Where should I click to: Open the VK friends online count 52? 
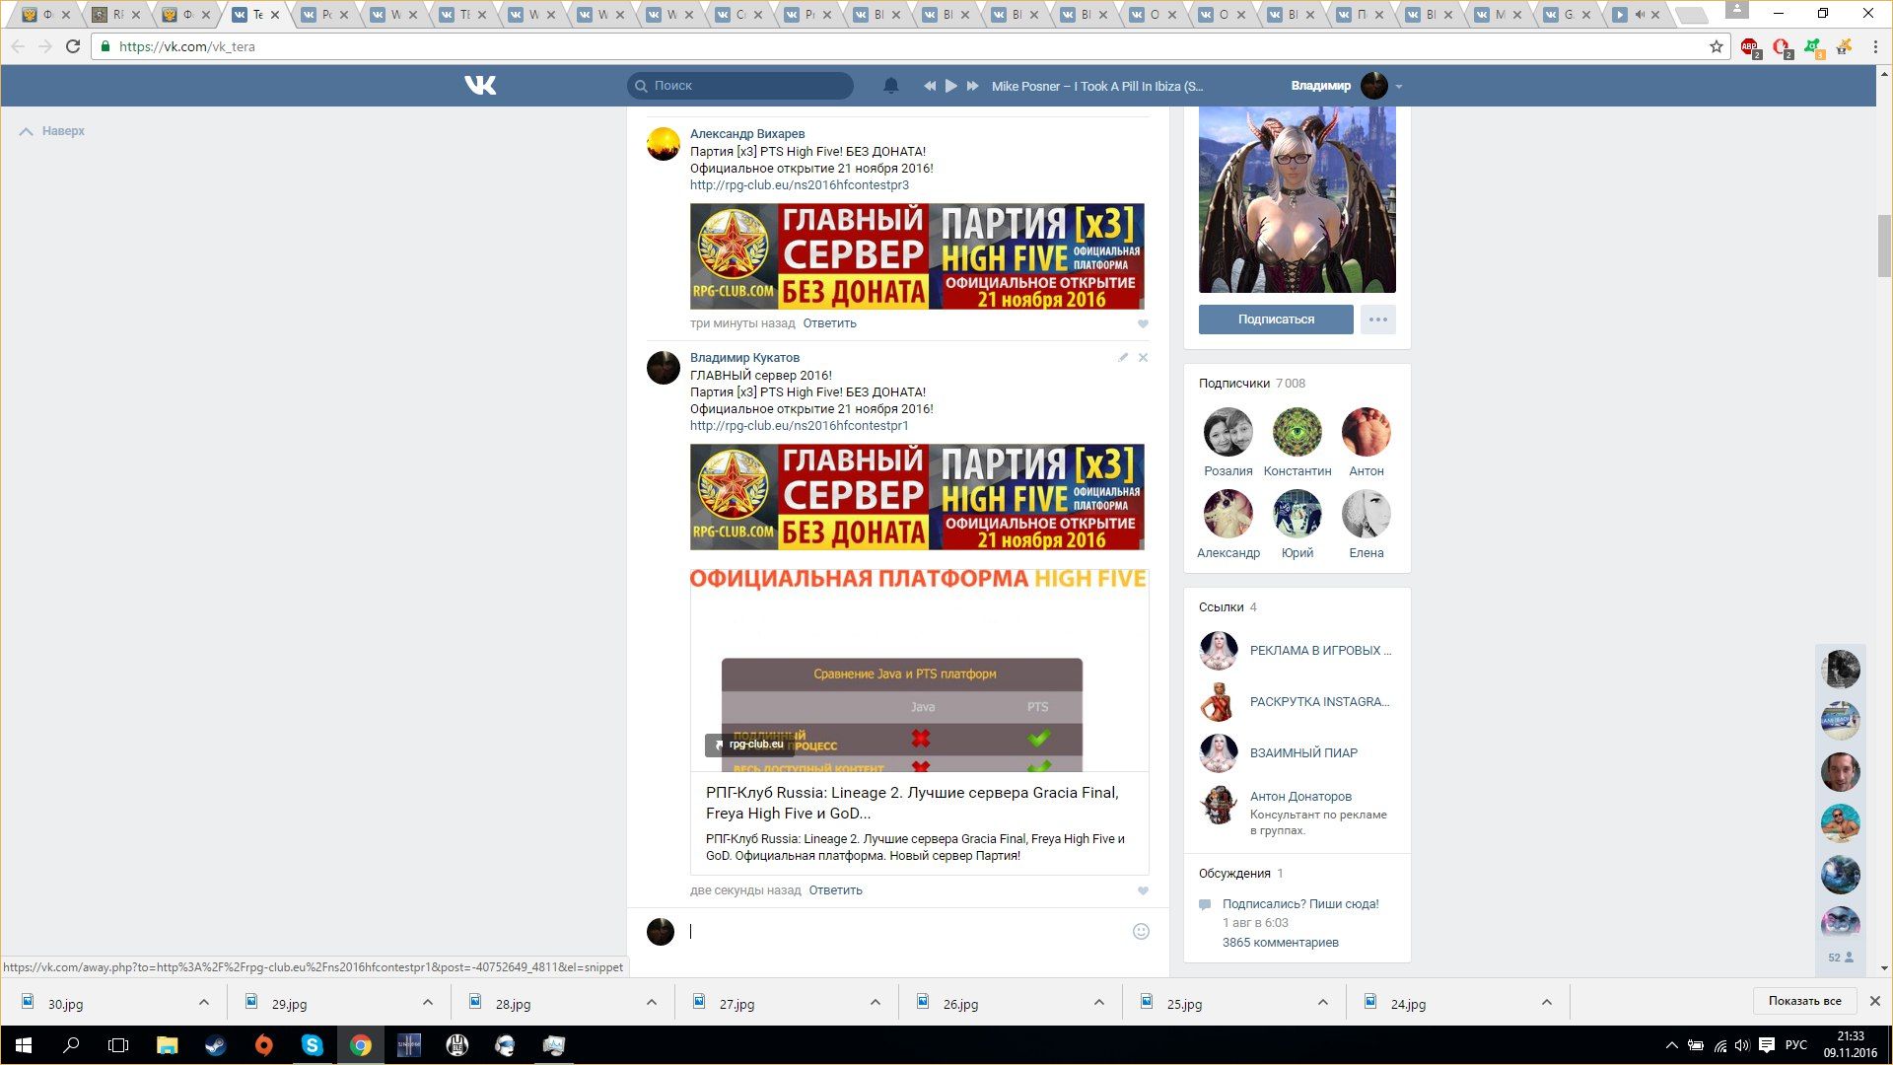pos(1840,958)
